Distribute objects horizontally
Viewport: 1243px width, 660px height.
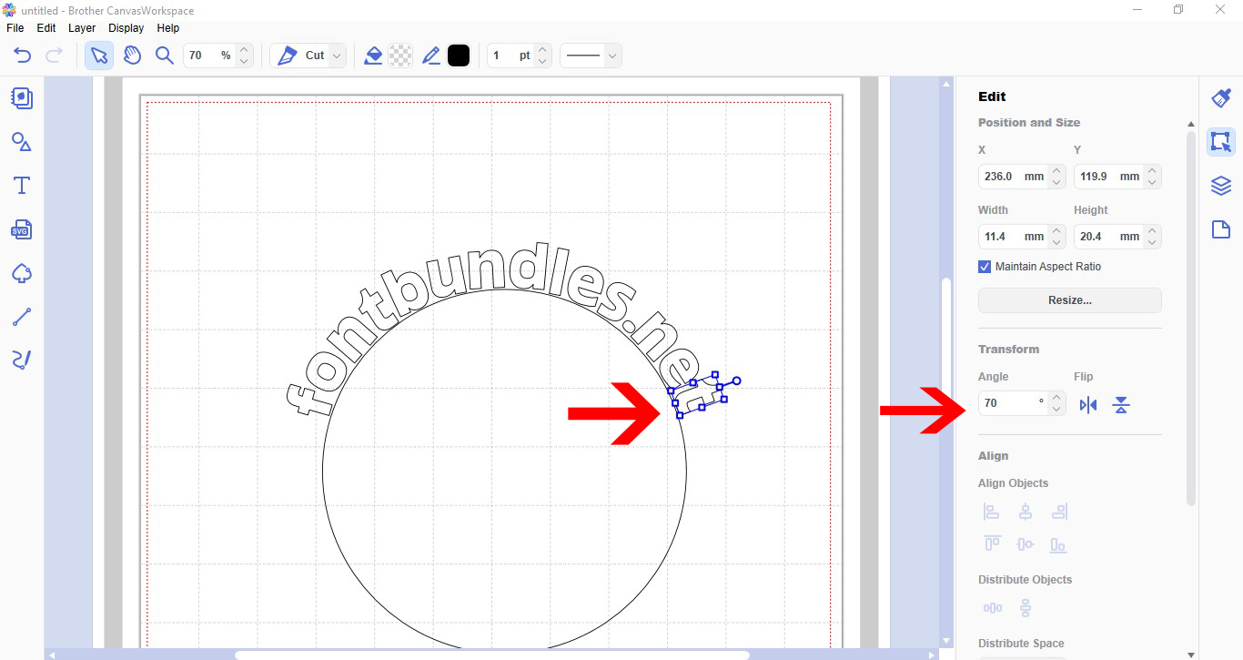click(x=992, y=608)
